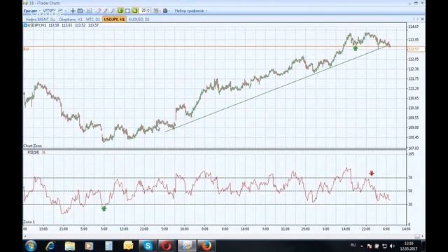
Task: Switch to the AUDUSD D1 tab
Action: [139, 20]
